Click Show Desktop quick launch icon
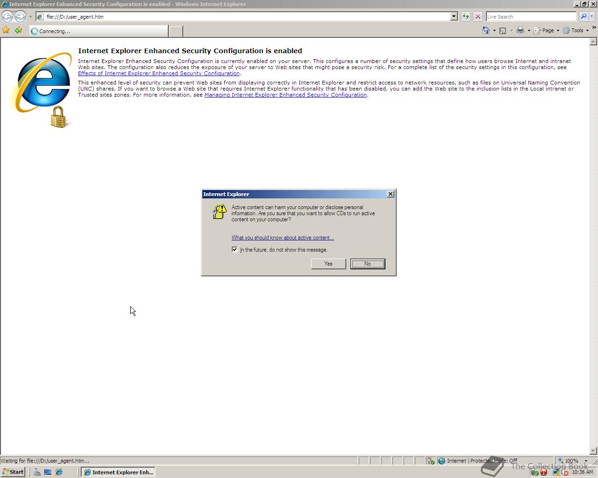Image resolution: width=598 pixels, height=478 pixels. click(x=48, y=472)
